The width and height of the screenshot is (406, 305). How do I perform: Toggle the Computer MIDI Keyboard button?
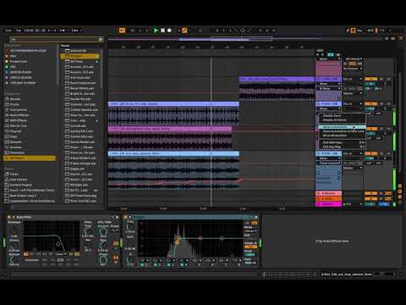(x=354, y=30)
